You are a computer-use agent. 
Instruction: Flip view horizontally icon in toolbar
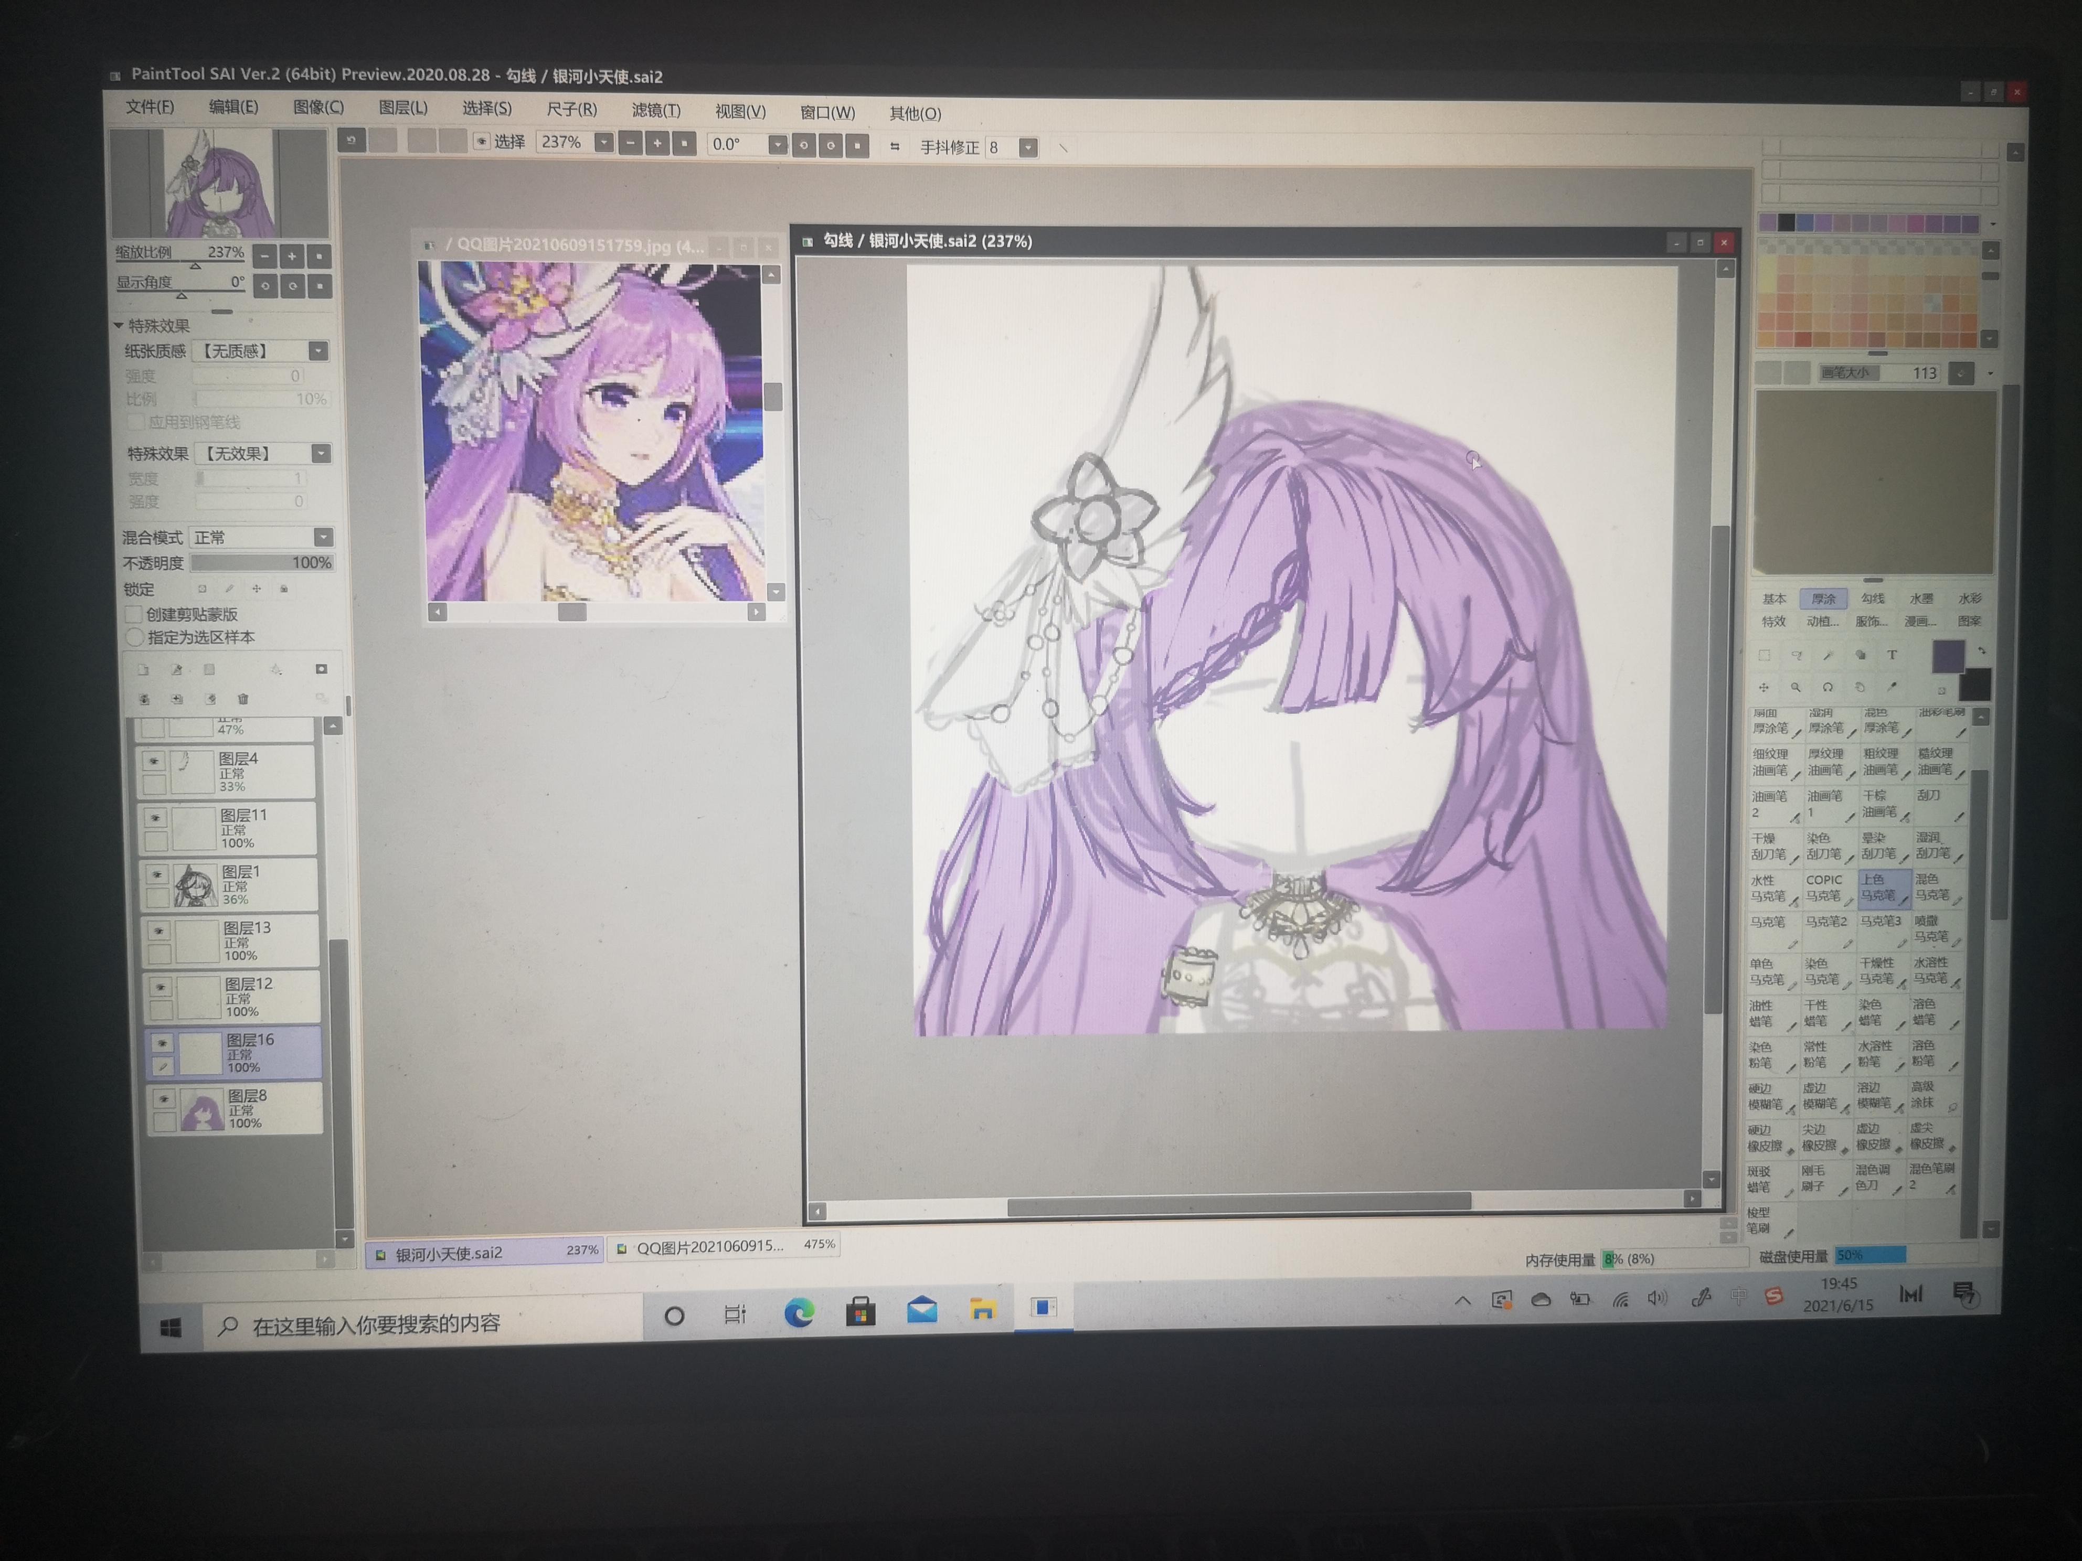tap(894, 147)
